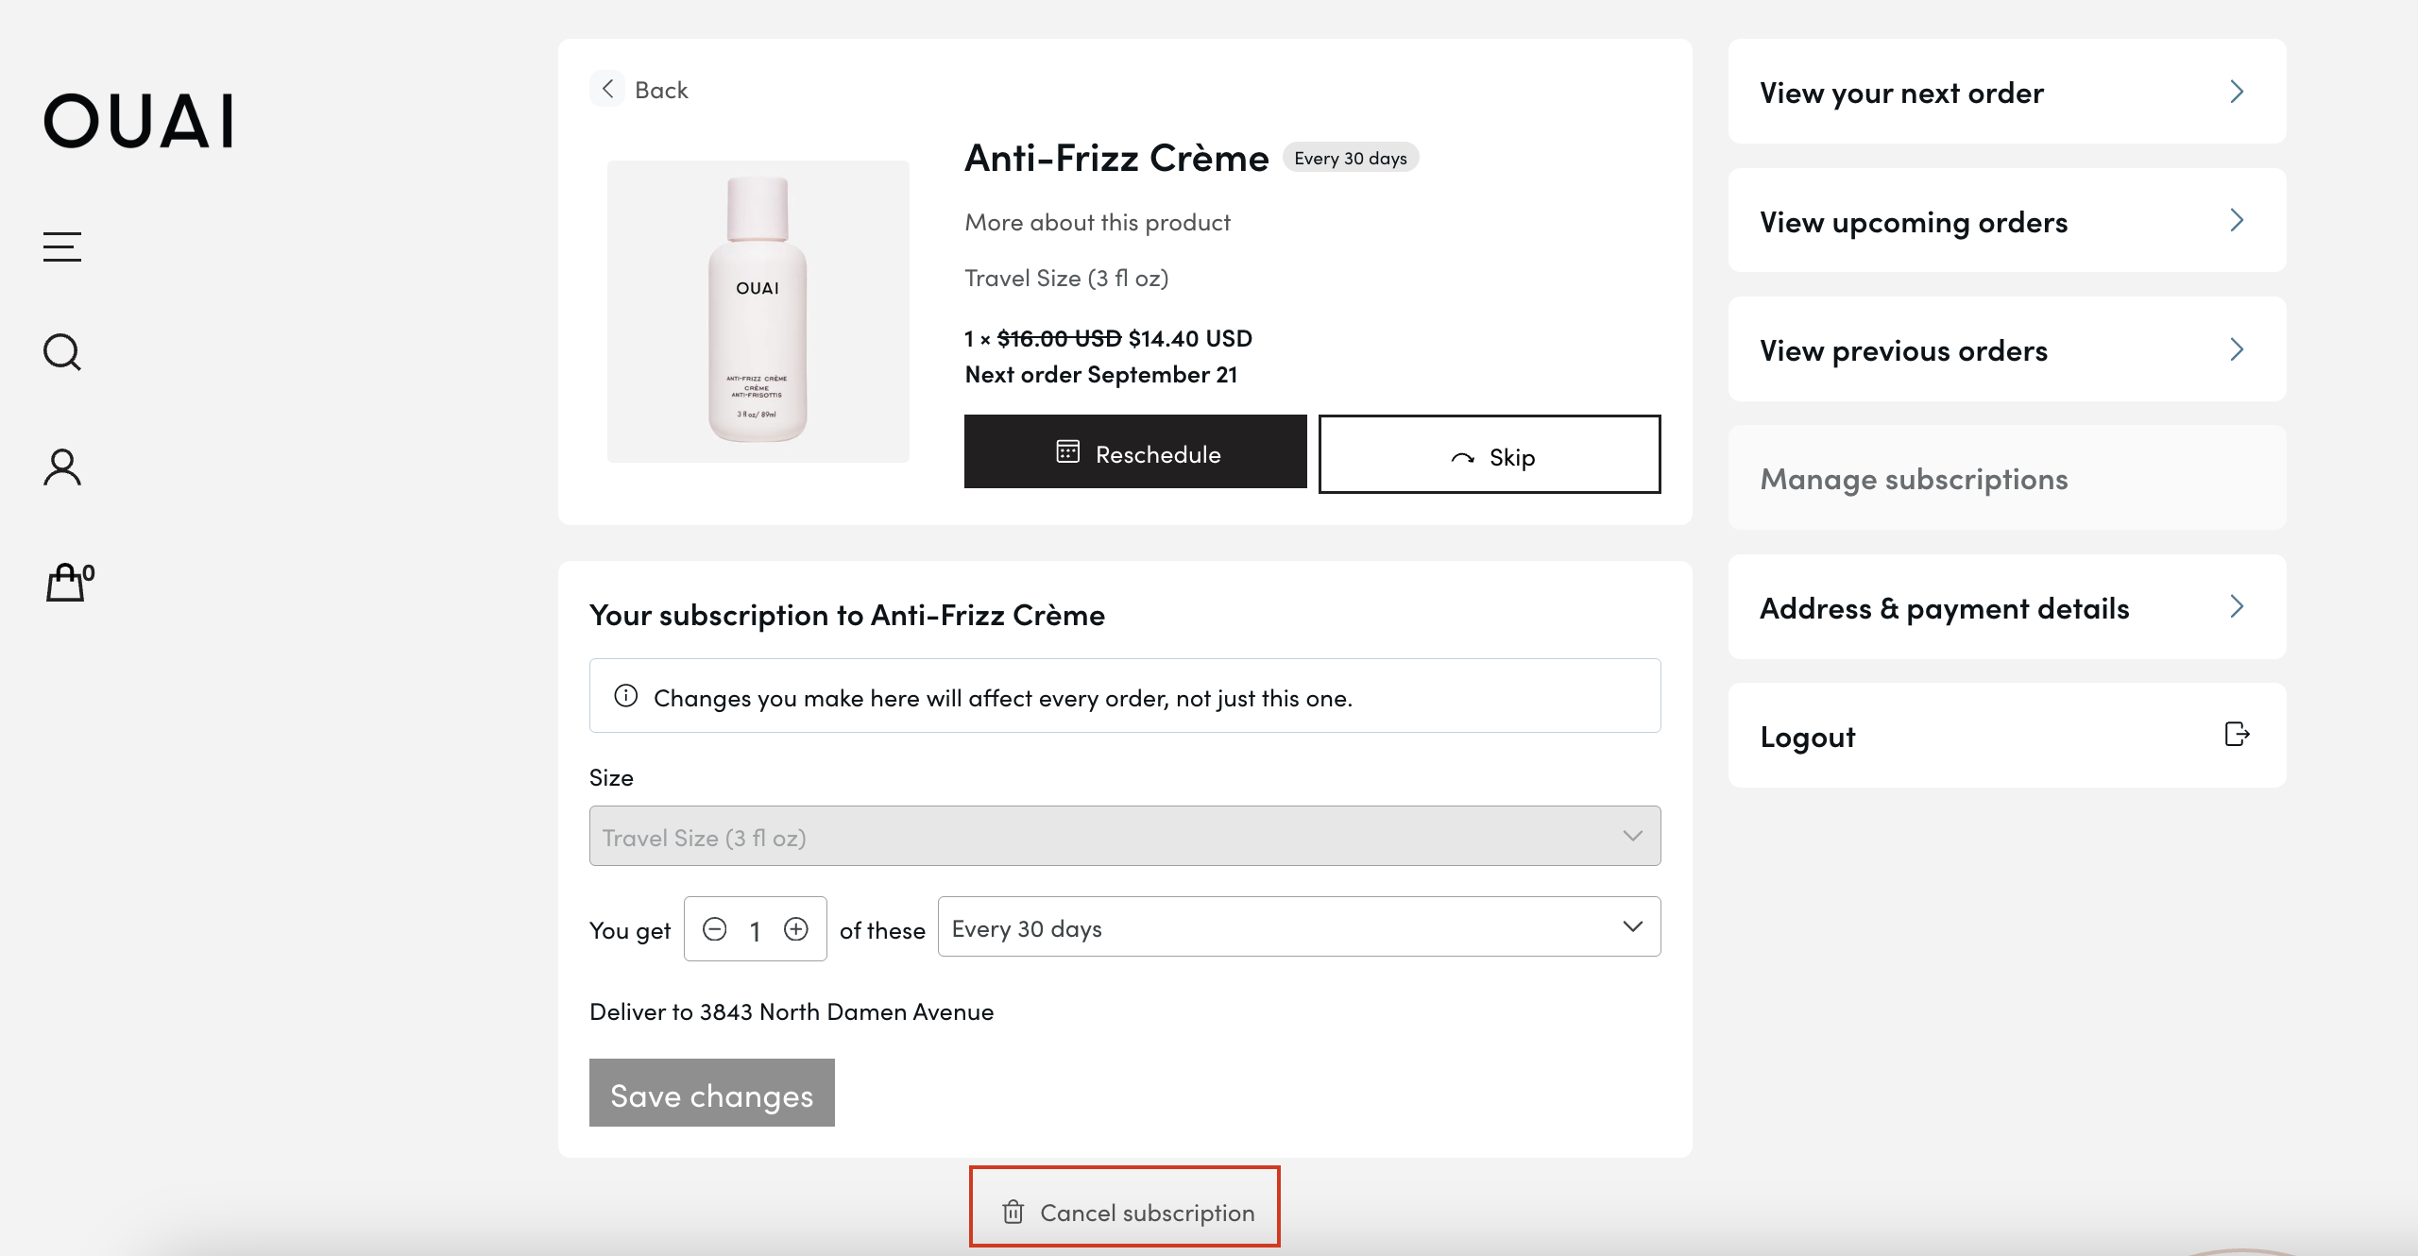Open the hamburger navigation menu

pyautogui.click(x=62, y=246)
